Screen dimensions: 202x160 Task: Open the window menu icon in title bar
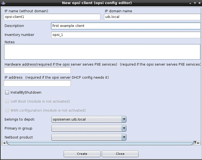[x=3, y=3]
